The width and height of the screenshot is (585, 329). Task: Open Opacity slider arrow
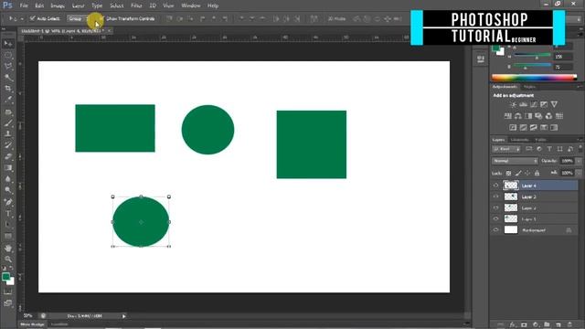point(579,161)
